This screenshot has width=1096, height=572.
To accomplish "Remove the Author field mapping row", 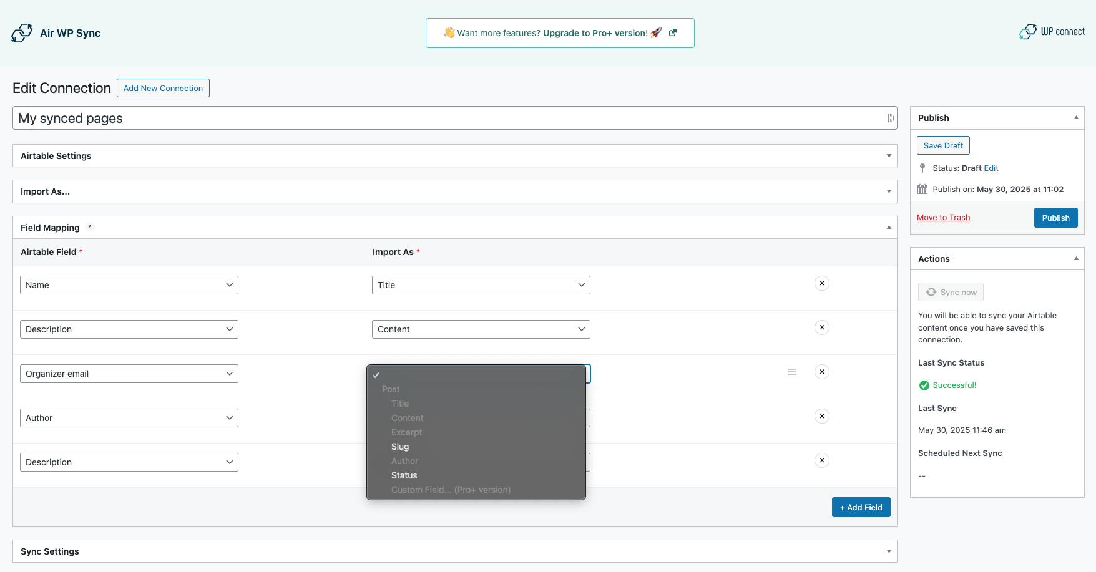I will [822, 416].
